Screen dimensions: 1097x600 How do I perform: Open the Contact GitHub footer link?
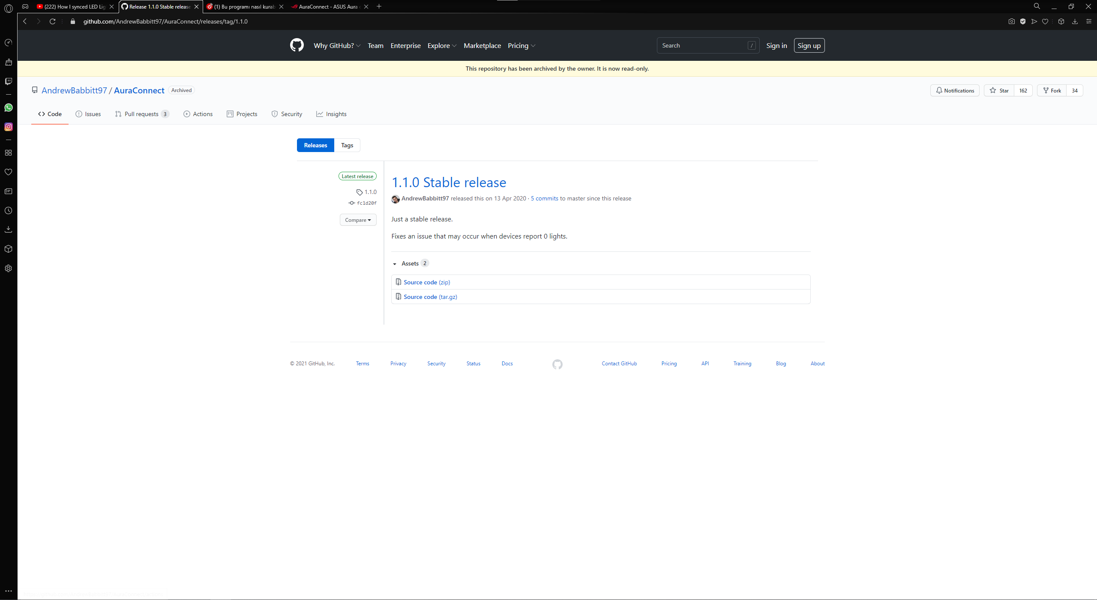coord(619,364)
